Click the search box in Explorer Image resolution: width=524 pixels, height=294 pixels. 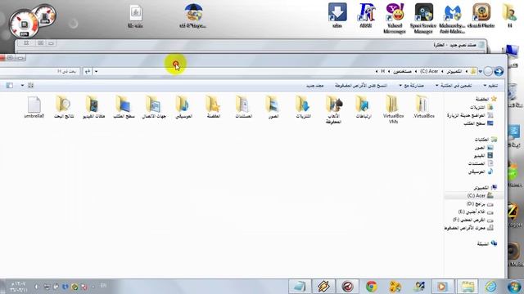[x=39, y=71]
